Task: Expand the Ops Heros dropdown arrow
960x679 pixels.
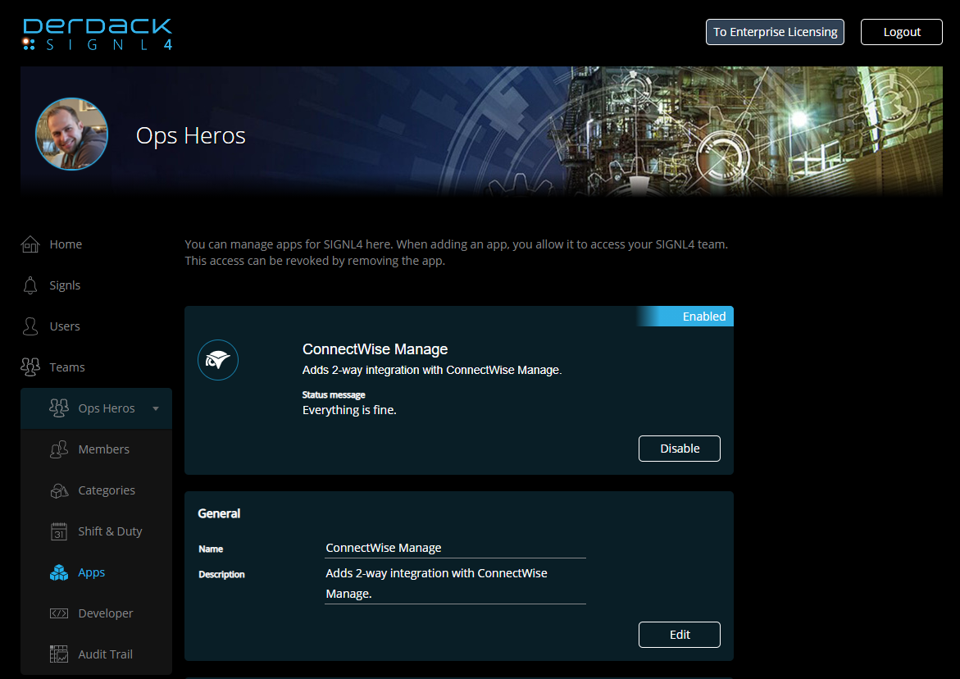Action: pos(156,408)
